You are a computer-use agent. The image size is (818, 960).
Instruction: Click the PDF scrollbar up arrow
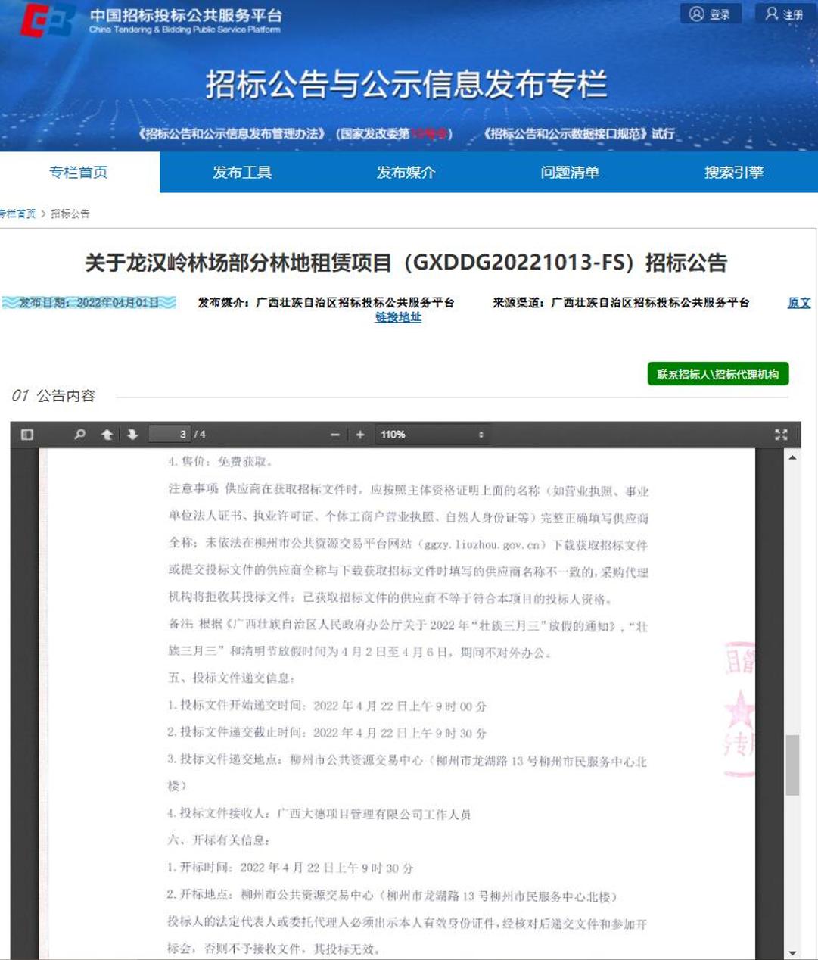pos(792,457)
